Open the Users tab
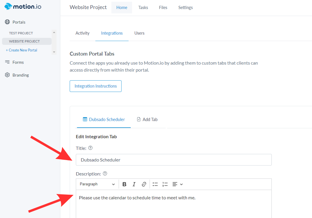312x218 pixels. (x=139, y=33)
